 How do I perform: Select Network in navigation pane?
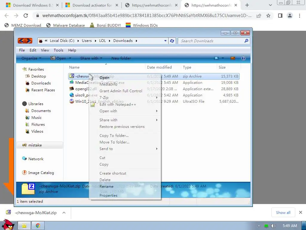pos(33,159)
